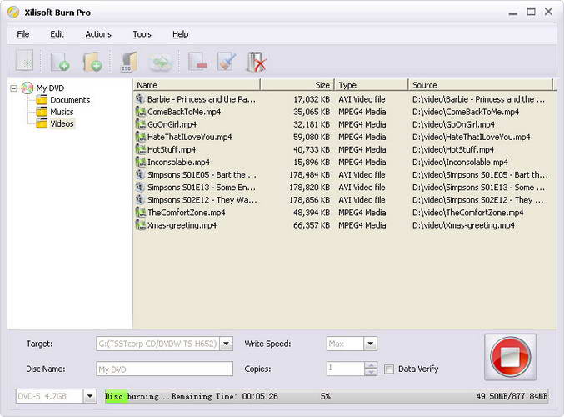Viewport: 564px width, 417px height.
Task: Open the Write Speed dropdown
Action: click(370, 344)
